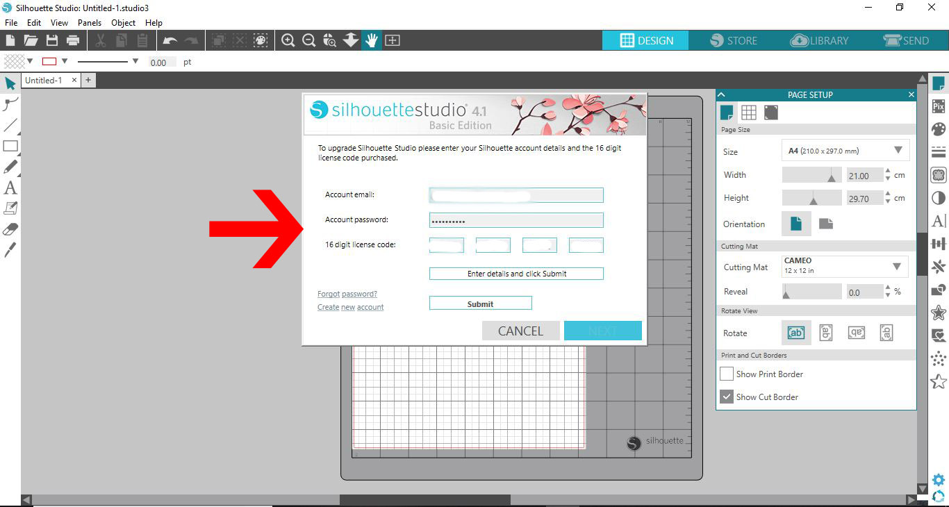Viewport: 949px width, 507px height.
Task: Create a new document from toolbar
Action: (x=10, y=40)
